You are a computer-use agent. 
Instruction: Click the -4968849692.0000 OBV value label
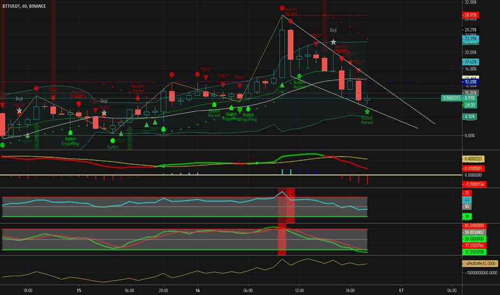click(x=480, y=263)
